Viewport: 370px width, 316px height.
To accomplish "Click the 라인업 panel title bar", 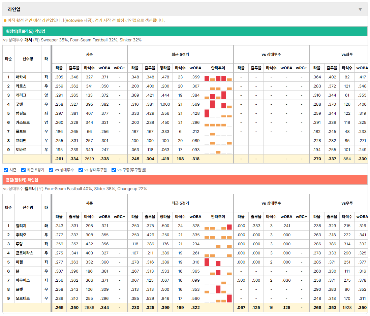I will coord(185,9).
